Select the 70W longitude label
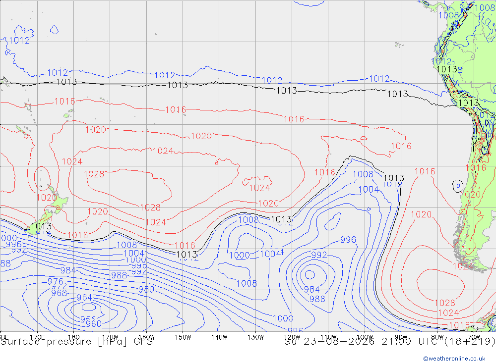Image resolution: width=496 pixels, height=363 pixels. tap(474, 337)
